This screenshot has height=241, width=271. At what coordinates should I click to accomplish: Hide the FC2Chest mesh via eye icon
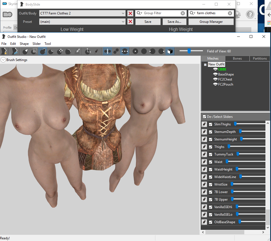215,79
